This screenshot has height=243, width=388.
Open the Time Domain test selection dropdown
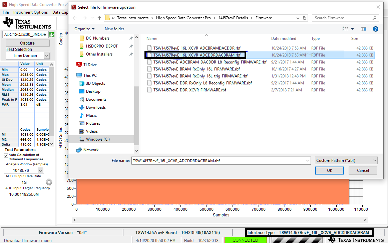47,56
